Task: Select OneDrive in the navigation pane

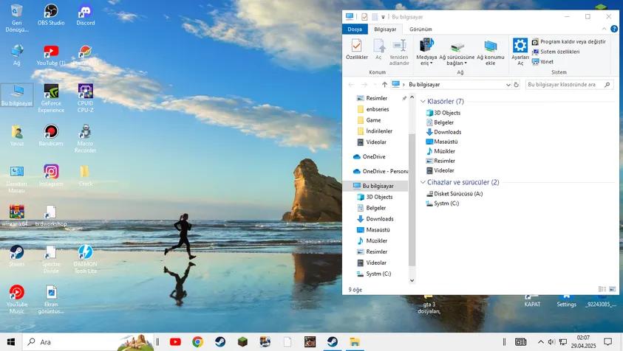Action: (374, 156)
